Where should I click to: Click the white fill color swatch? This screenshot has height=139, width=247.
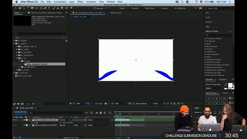tap(230, 85)
